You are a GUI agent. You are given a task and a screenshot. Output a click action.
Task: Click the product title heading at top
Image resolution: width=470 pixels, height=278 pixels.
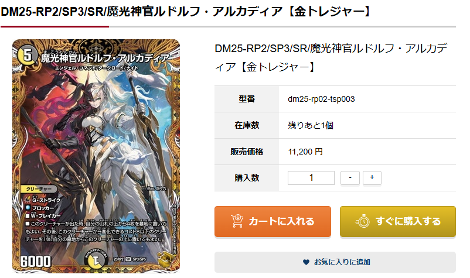tap(186, 12)
